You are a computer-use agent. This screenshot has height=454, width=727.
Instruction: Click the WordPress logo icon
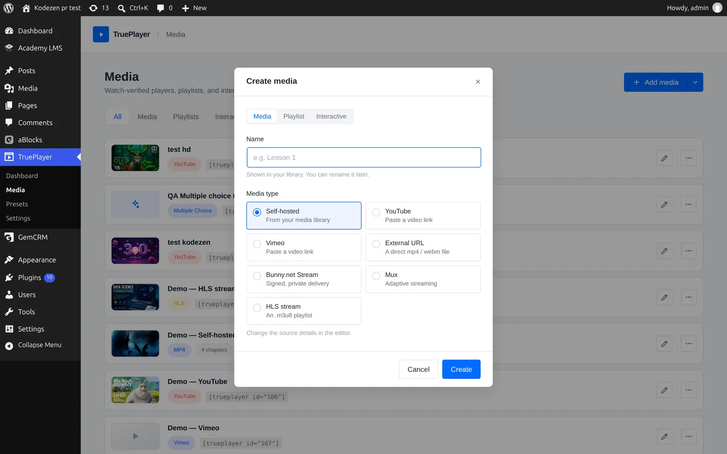8,8
